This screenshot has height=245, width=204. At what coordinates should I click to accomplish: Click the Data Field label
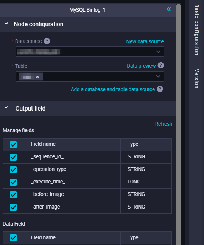click(14, 224)
